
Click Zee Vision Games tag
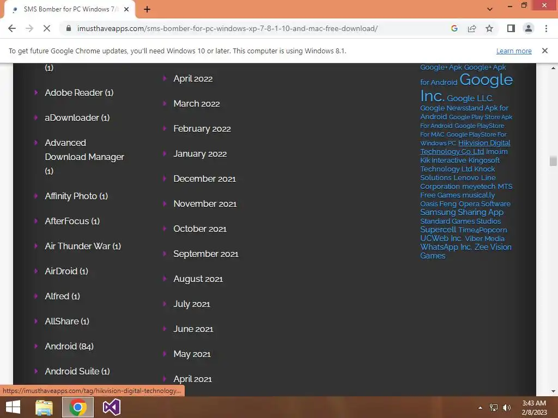point(493,247)
